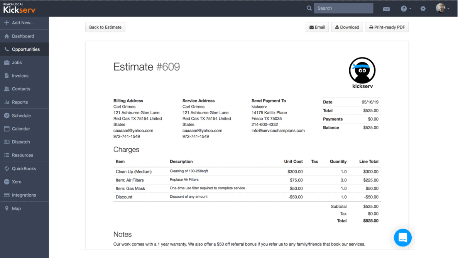Download the estimate

click(347, 27)
